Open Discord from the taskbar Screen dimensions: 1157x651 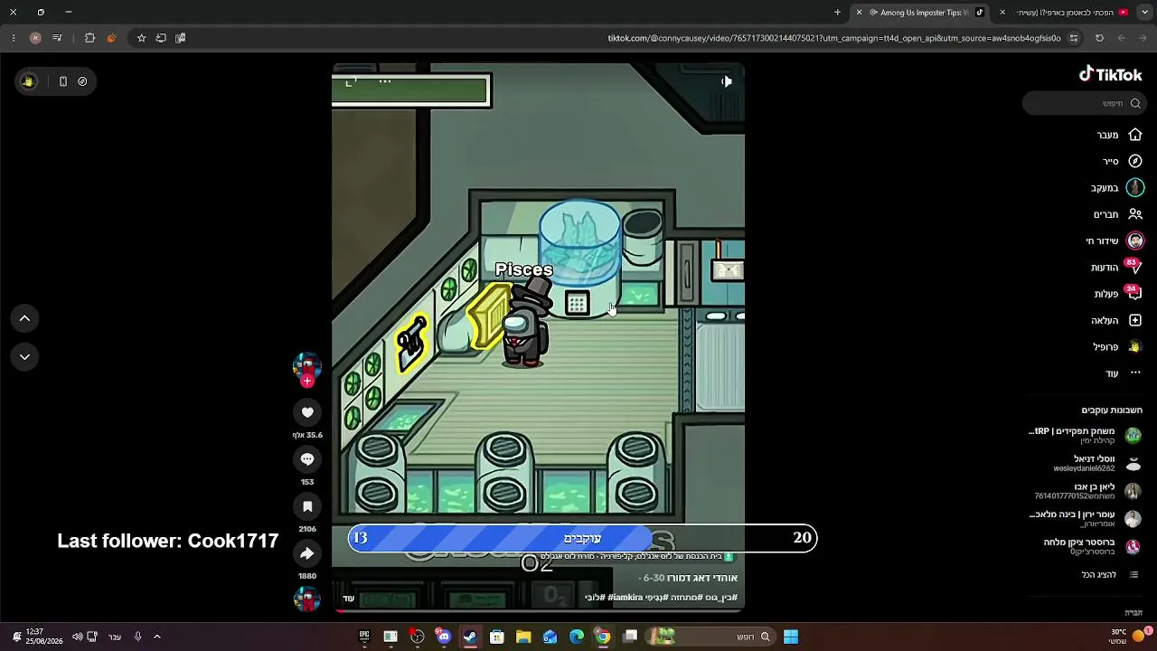pos(444,637)
